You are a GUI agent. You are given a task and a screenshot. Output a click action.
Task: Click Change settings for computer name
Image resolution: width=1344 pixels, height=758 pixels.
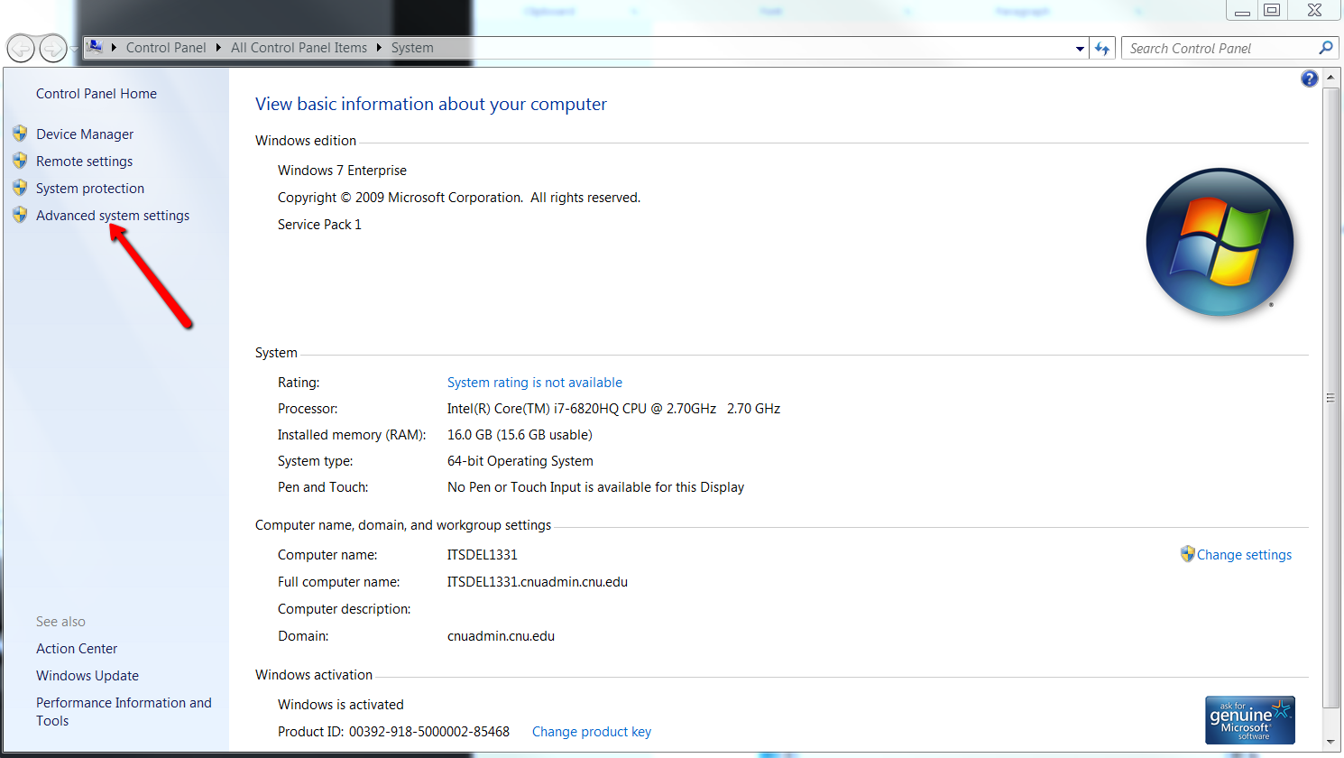(1244, 555)
